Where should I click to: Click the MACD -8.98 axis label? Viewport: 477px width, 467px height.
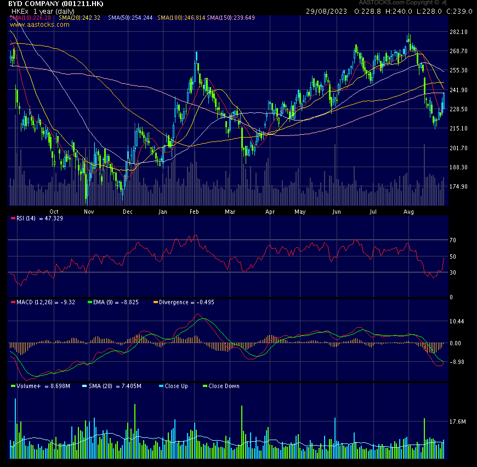coord(457,362)
